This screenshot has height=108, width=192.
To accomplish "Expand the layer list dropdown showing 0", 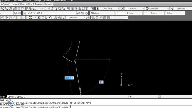I will 75,13.
